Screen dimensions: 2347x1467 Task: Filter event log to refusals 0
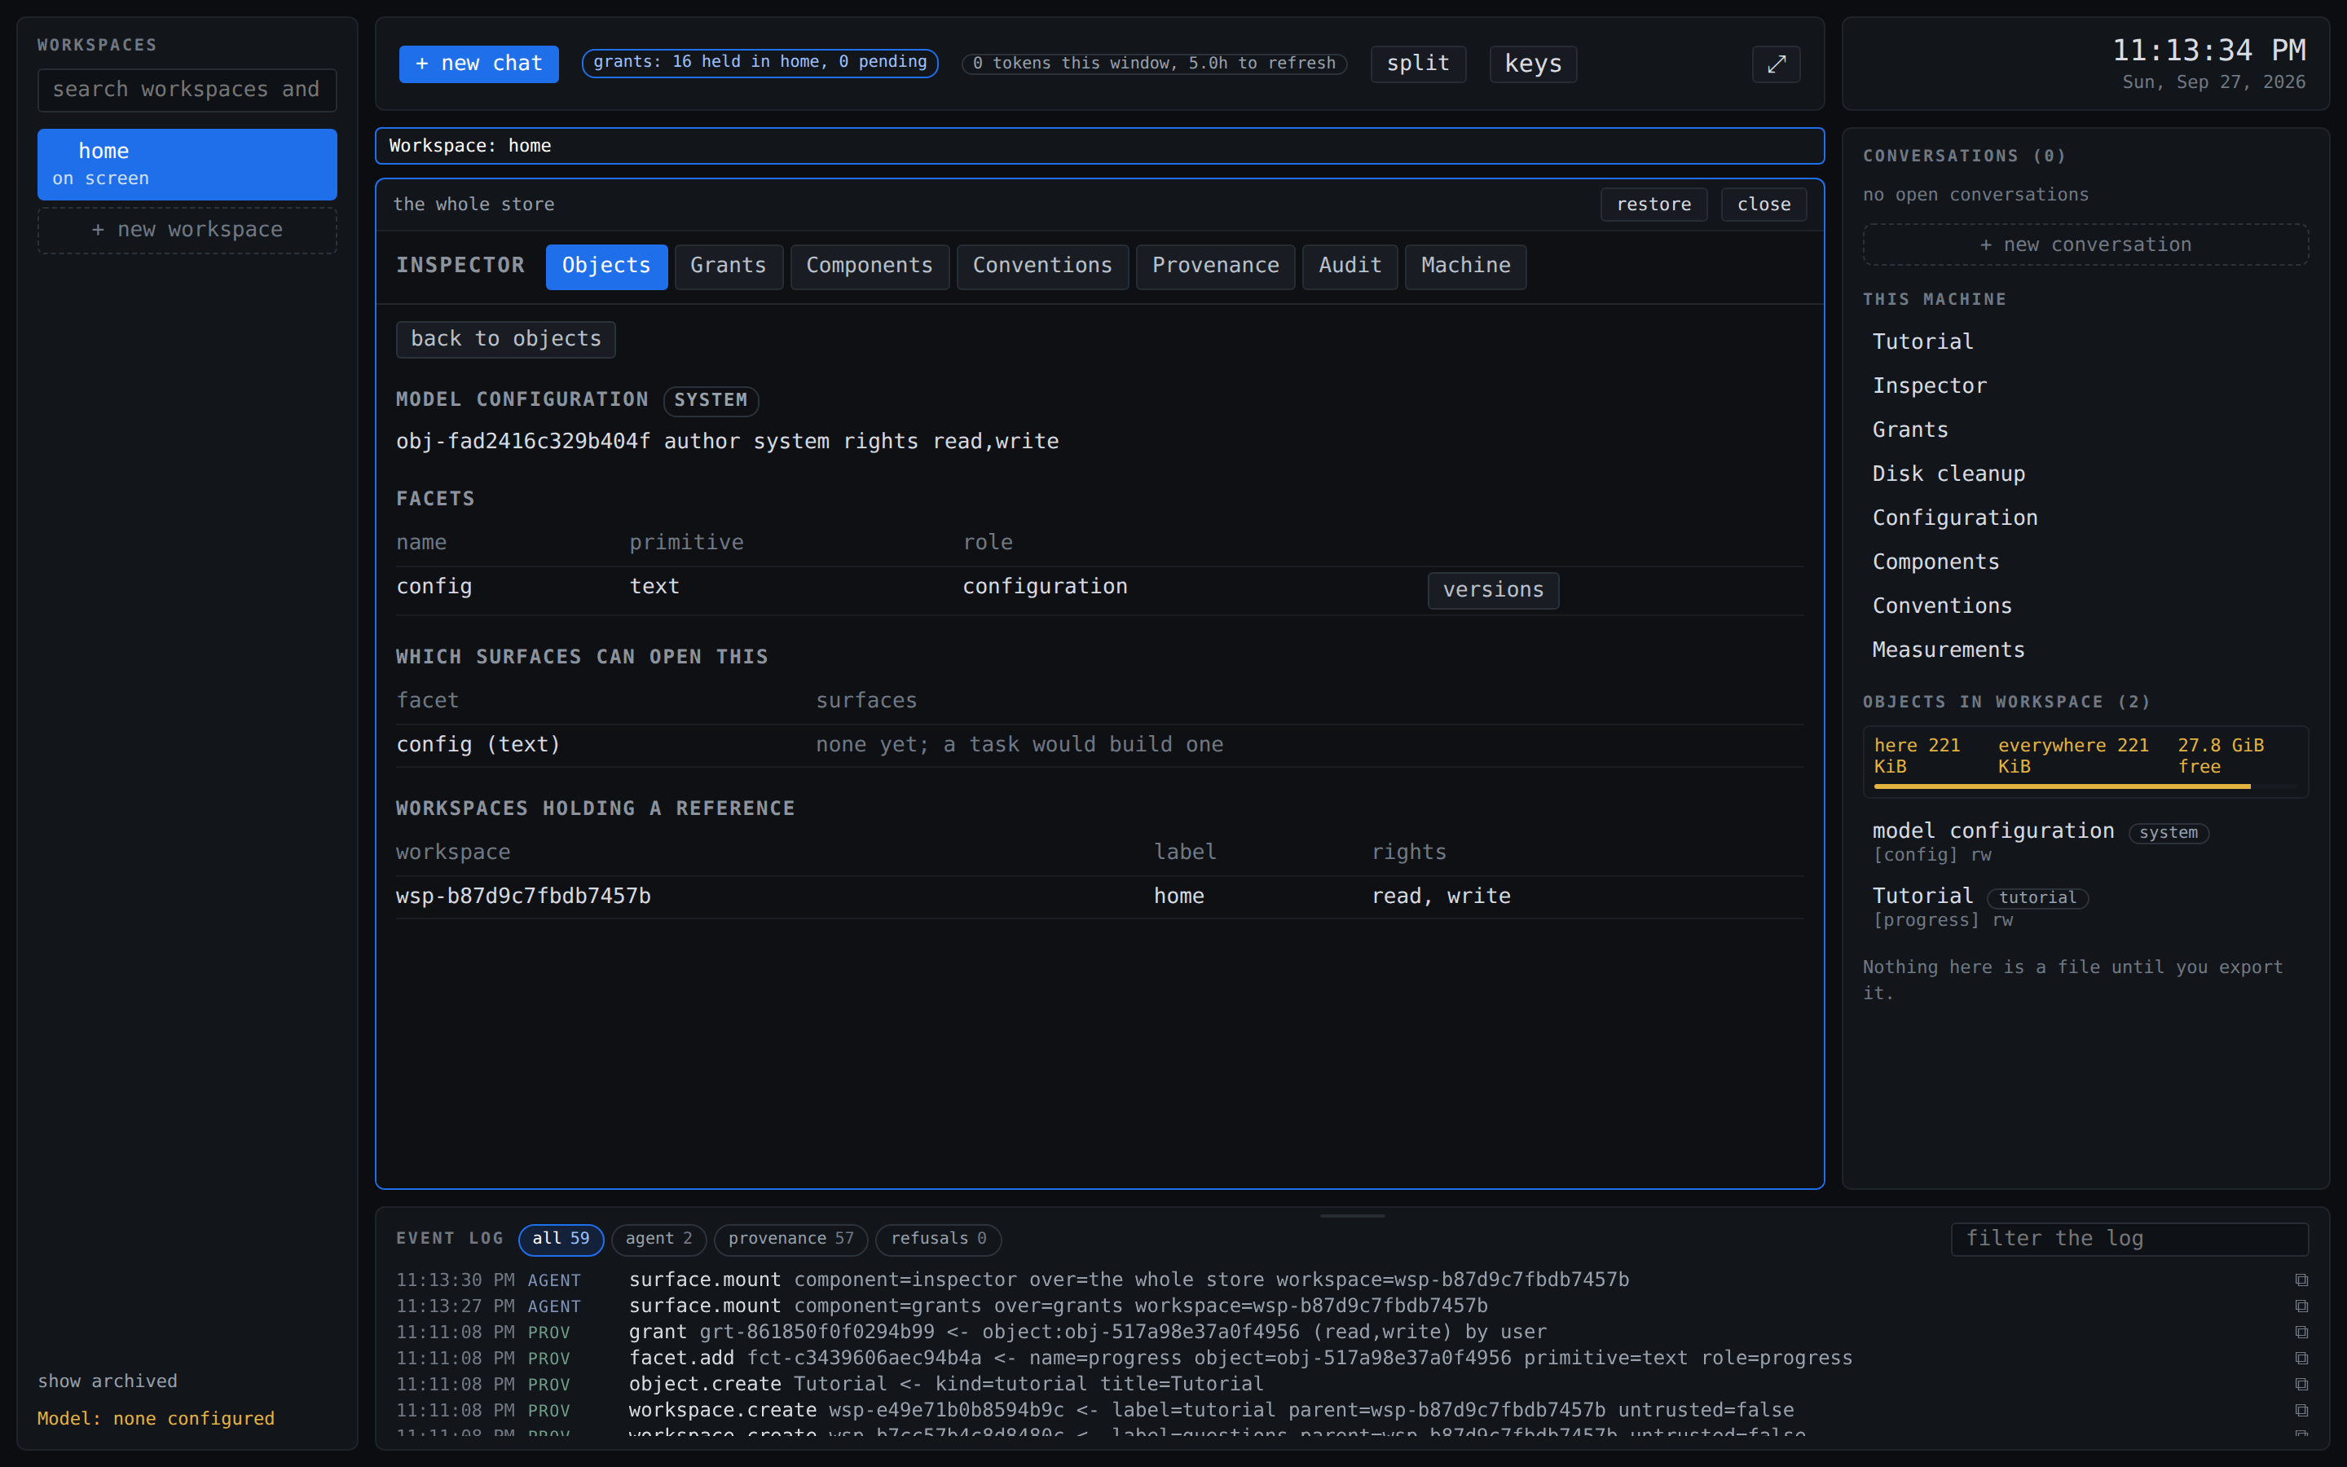(938, 1239)
